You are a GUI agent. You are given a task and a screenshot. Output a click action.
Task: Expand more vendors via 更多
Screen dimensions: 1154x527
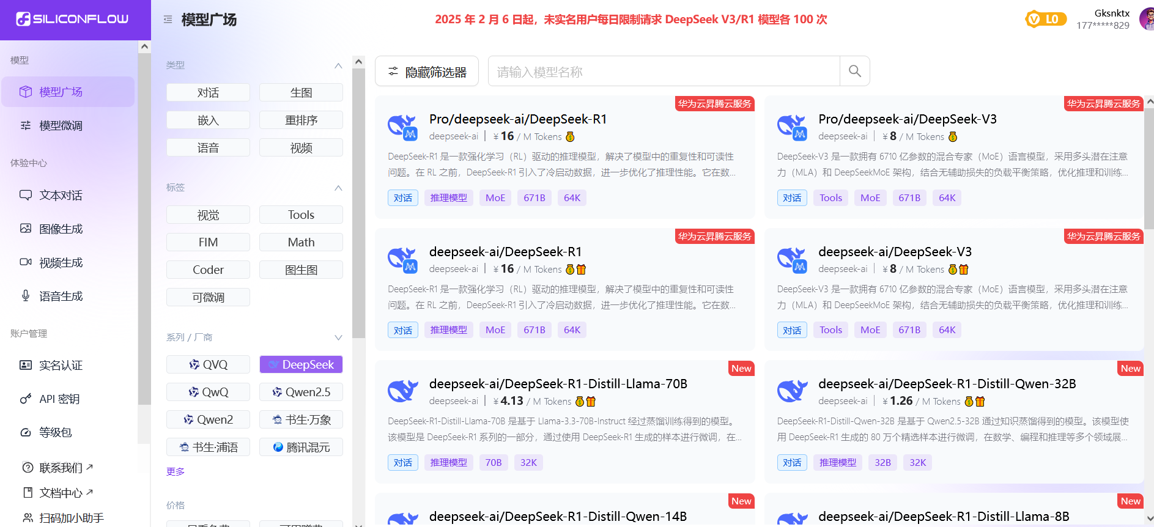coord(176,471)
